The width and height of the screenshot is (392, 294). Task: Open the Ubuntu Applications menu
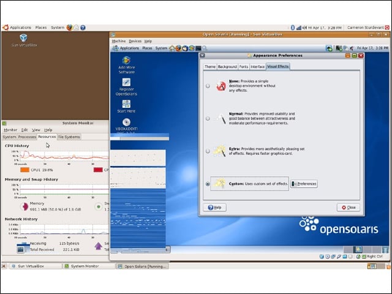click(20, 28)
